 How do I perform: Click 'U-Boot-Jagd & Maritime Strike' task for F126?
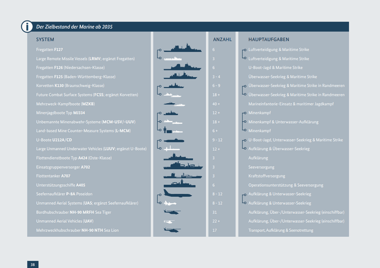[x=275, y=68]
